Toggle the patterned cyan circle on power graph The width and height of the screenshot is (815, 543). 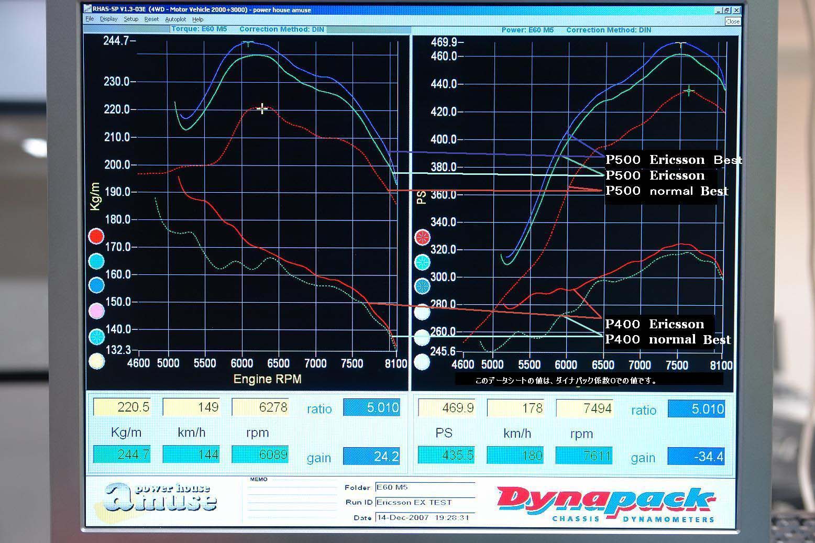(x=422, y=262)
